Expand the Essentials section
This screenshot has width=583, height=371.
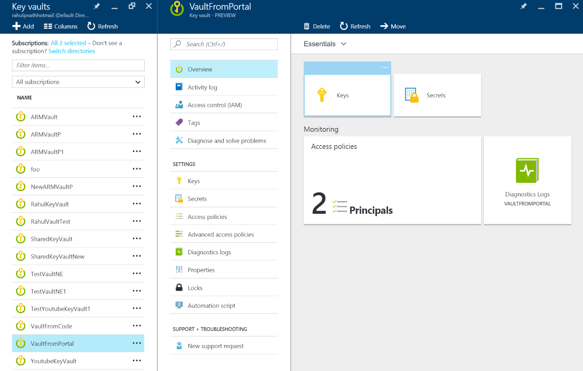coord(325,44)
